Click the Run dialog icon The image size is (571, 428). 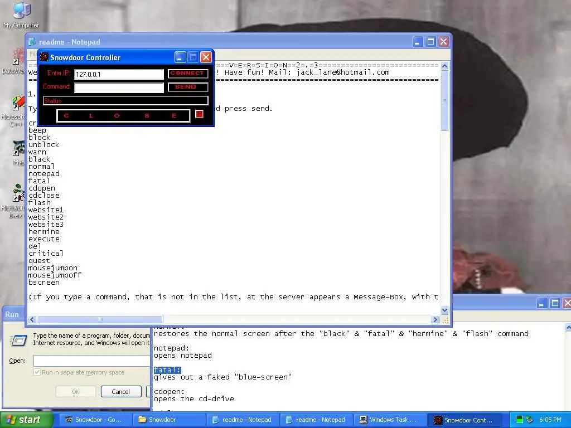[18, 341]
